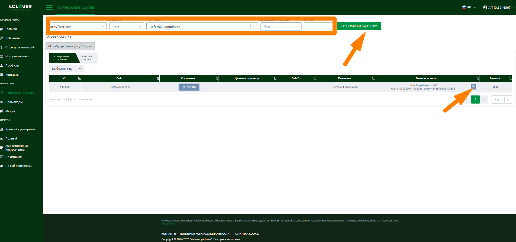516x242 pixels.
Task: Go to page 1 of the table
Action: 475,100
